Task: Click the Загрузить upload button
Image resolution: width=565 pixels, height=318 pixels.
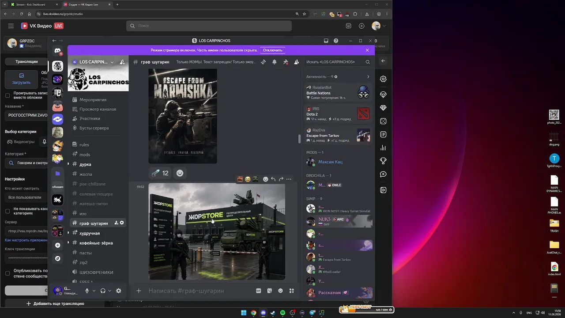Action: [21, 79]
